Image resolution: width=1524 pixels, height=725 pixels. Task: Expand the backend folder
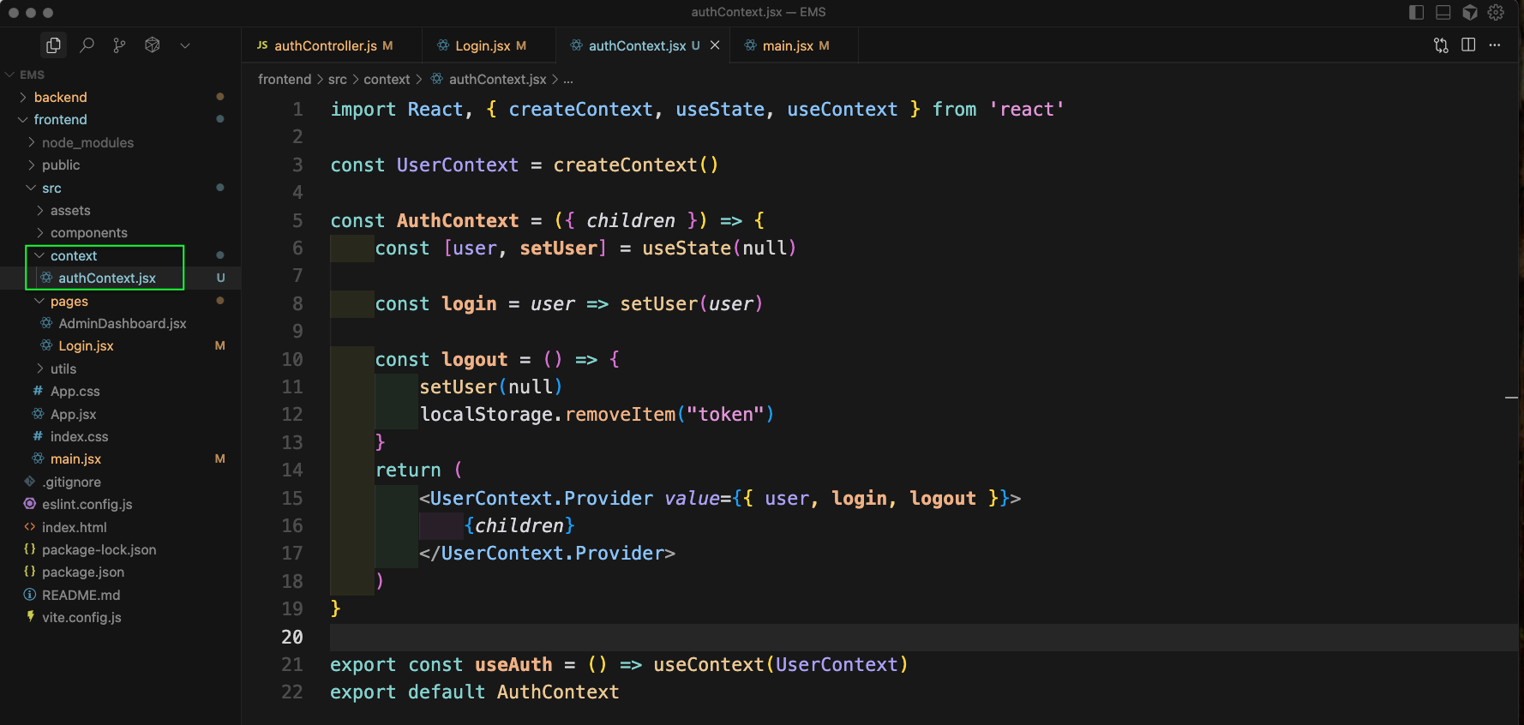pyautogui.click(x=23, y=97)
